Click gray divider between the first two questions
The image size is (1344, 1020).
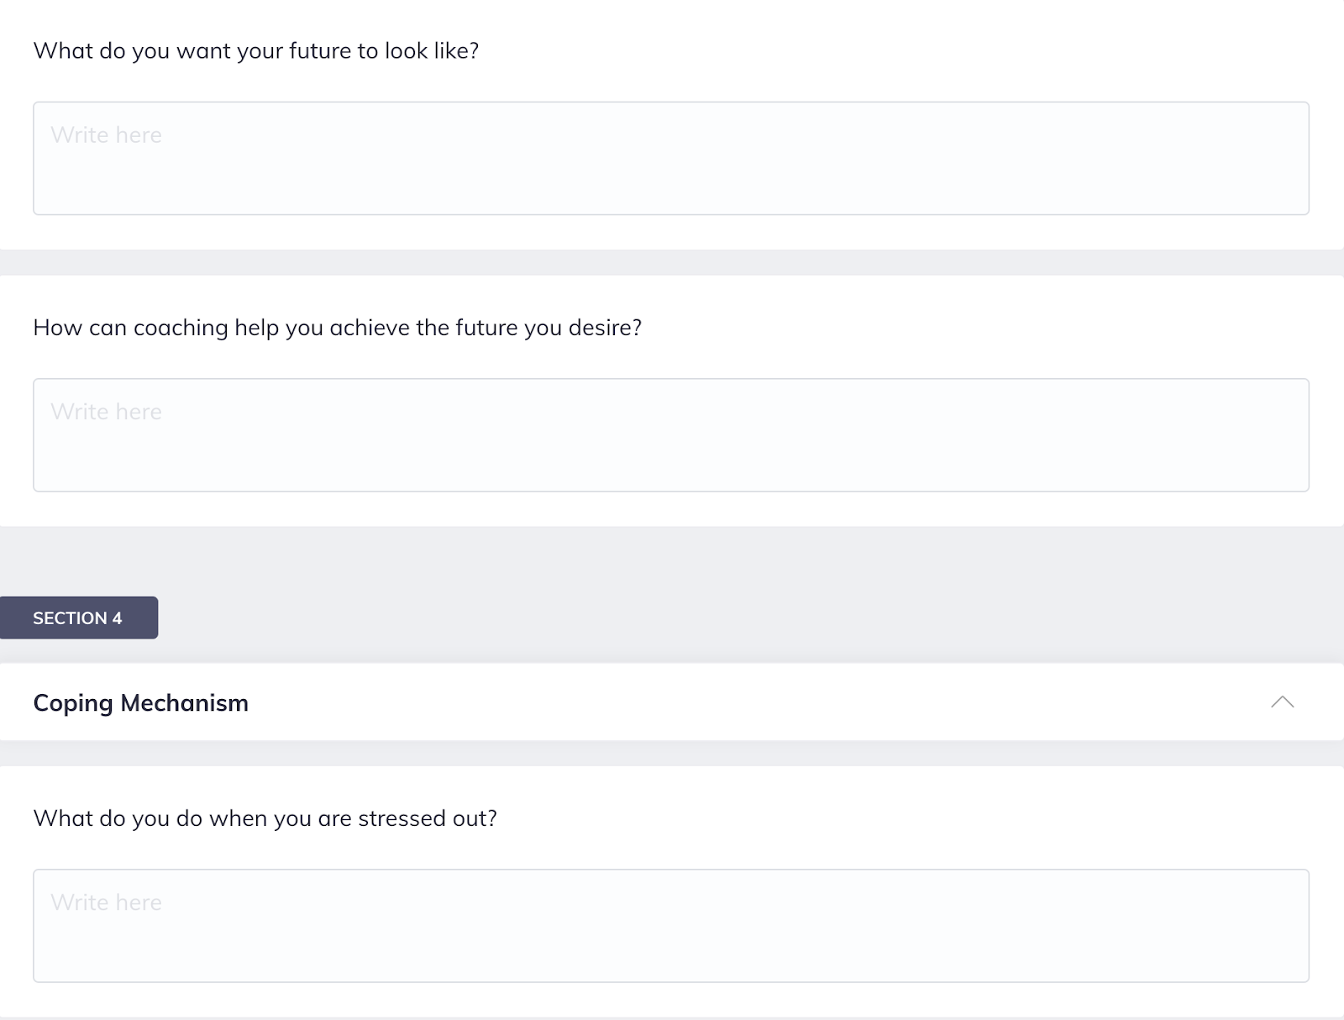coord(672,262)
